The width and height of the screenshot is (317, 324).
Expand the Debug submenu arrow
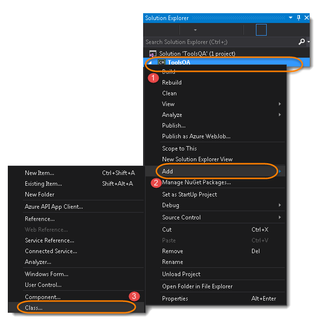[x=279, y=205]
